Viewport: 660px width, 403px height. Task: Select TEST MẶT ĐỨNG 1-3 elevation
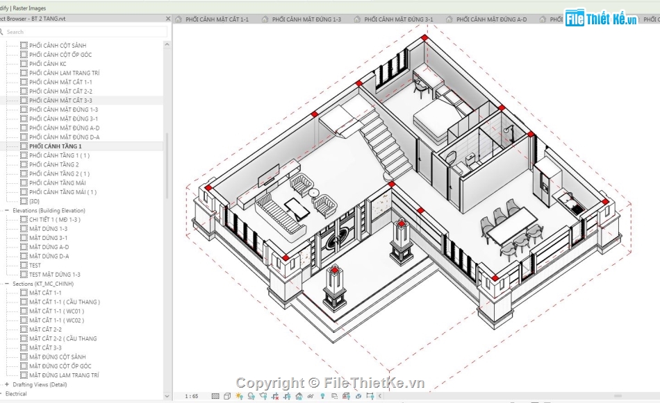(55, 275)
